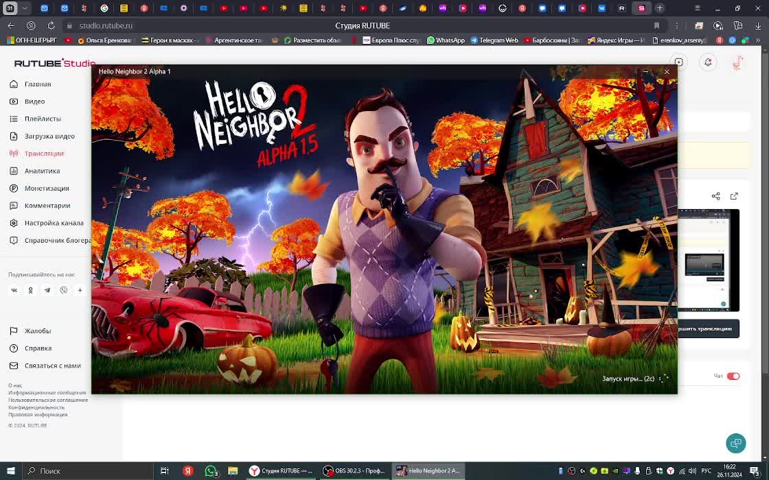
Task: Click the RUTUBE Studio logo
Action: pyautogui.click(x=54, y=62)
